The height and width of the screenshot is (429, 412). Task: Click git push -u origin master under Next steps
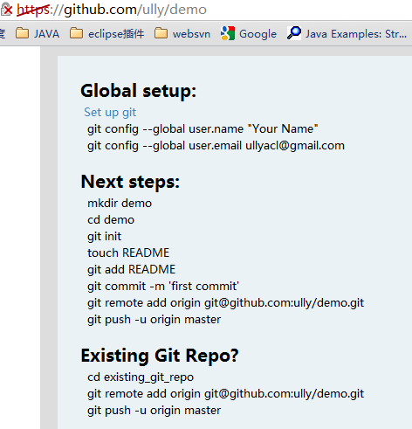pyautogui.click(x=154, y=320)
